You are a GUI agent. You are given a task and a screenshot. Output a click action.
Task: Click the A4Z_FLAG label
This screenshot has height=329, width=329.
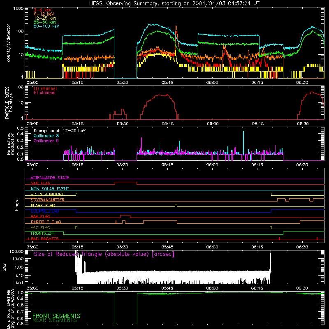pos(40,227)
